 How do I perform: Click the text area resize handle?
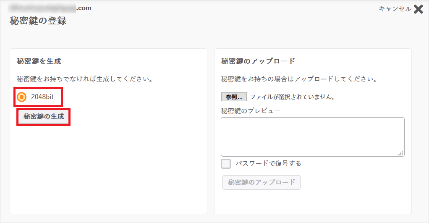coord(401,153)
